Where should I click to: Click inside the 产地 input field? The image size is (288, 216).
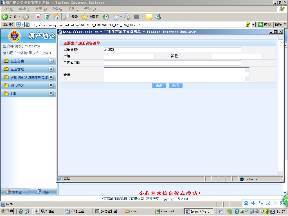tap(129, 56)
